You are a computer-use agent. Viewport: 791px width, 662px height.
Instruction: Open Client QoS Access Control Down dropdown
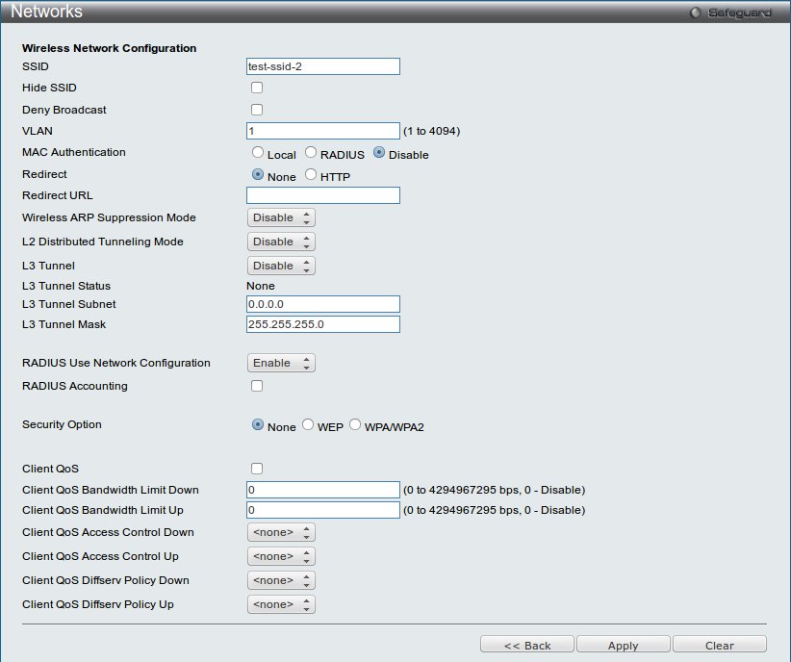(281, 532)
